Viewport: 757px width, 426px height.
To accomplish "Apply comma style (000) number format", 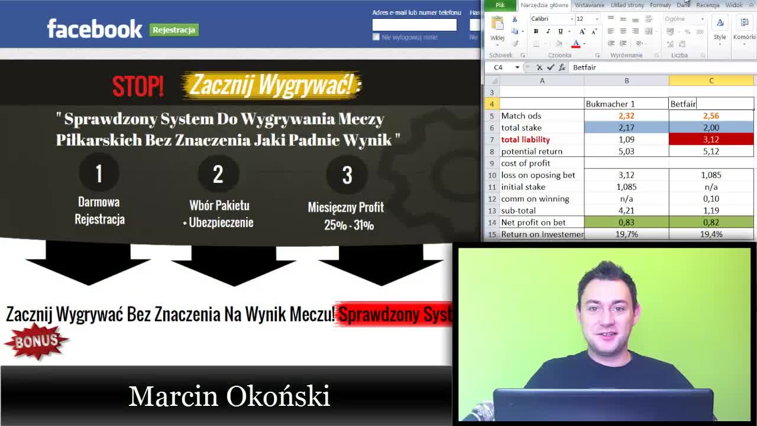I will (700, 32).
